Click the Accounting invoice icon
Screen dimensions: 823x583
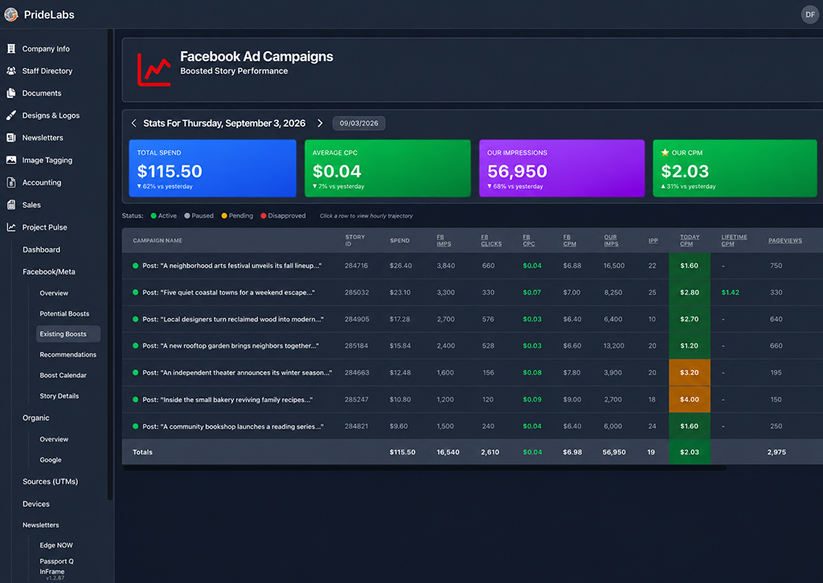pos(11,182)
